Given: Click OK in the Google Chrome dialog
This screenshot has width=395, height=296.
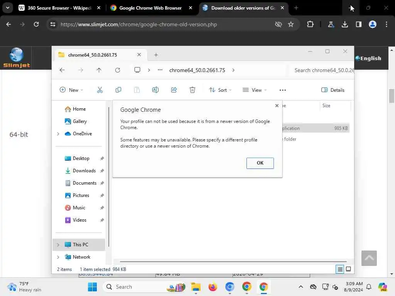Looking at the screenshot, I should click(x=260, y=163).
